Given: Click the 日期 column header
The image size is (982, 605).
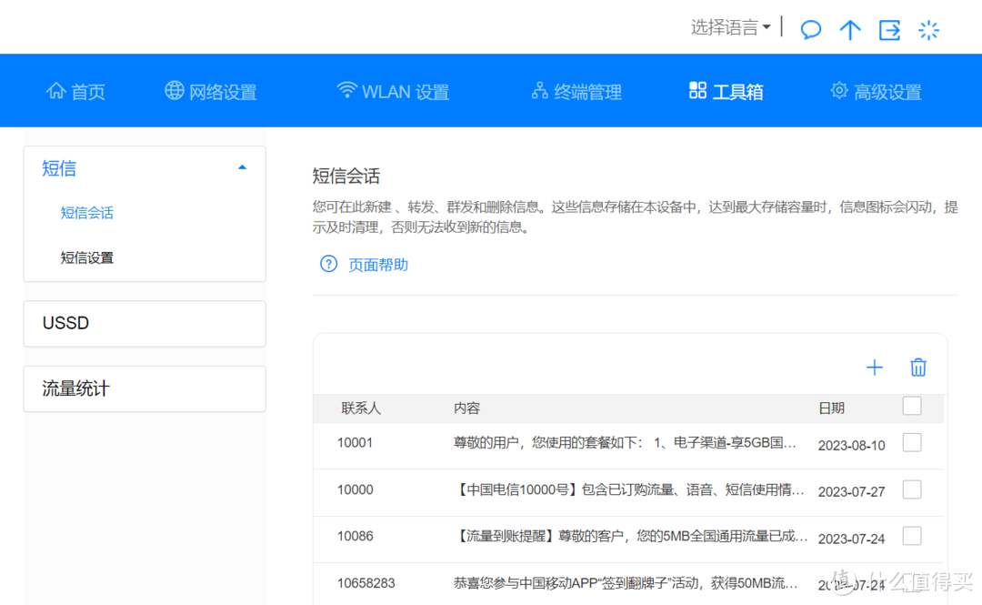Looking at the screenshot, I should coord(832,408).
